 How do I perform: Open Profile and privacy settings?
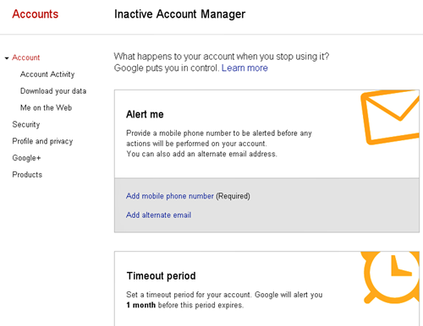tap(42, 141)
